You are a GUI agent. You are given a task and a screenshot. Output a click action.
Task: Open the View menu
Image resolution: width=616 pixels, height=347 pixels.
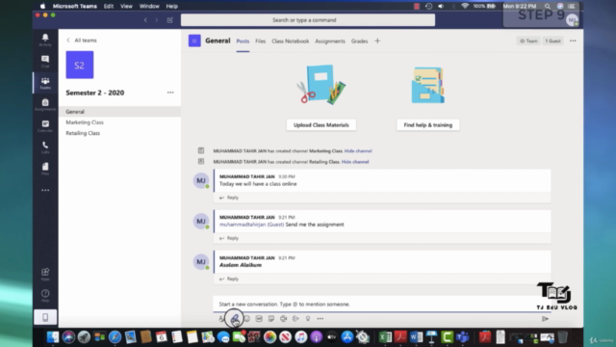pyautogui.click(x=126, y=7)
